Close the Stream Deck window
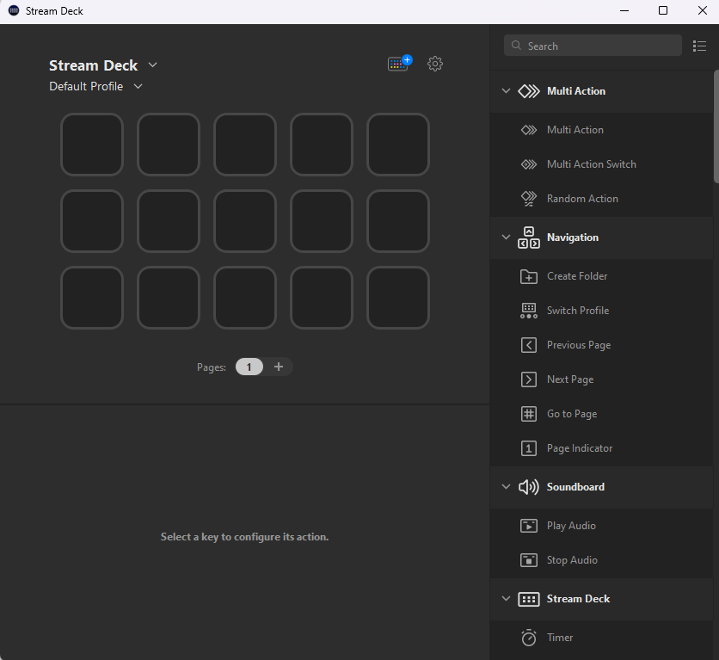 click(702, 10)
